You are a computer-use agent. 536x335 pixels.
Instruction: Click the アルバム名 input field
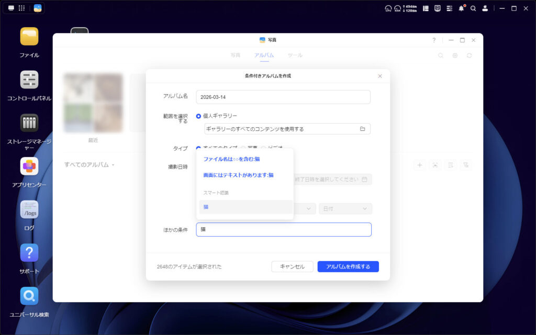coord(283,97)
